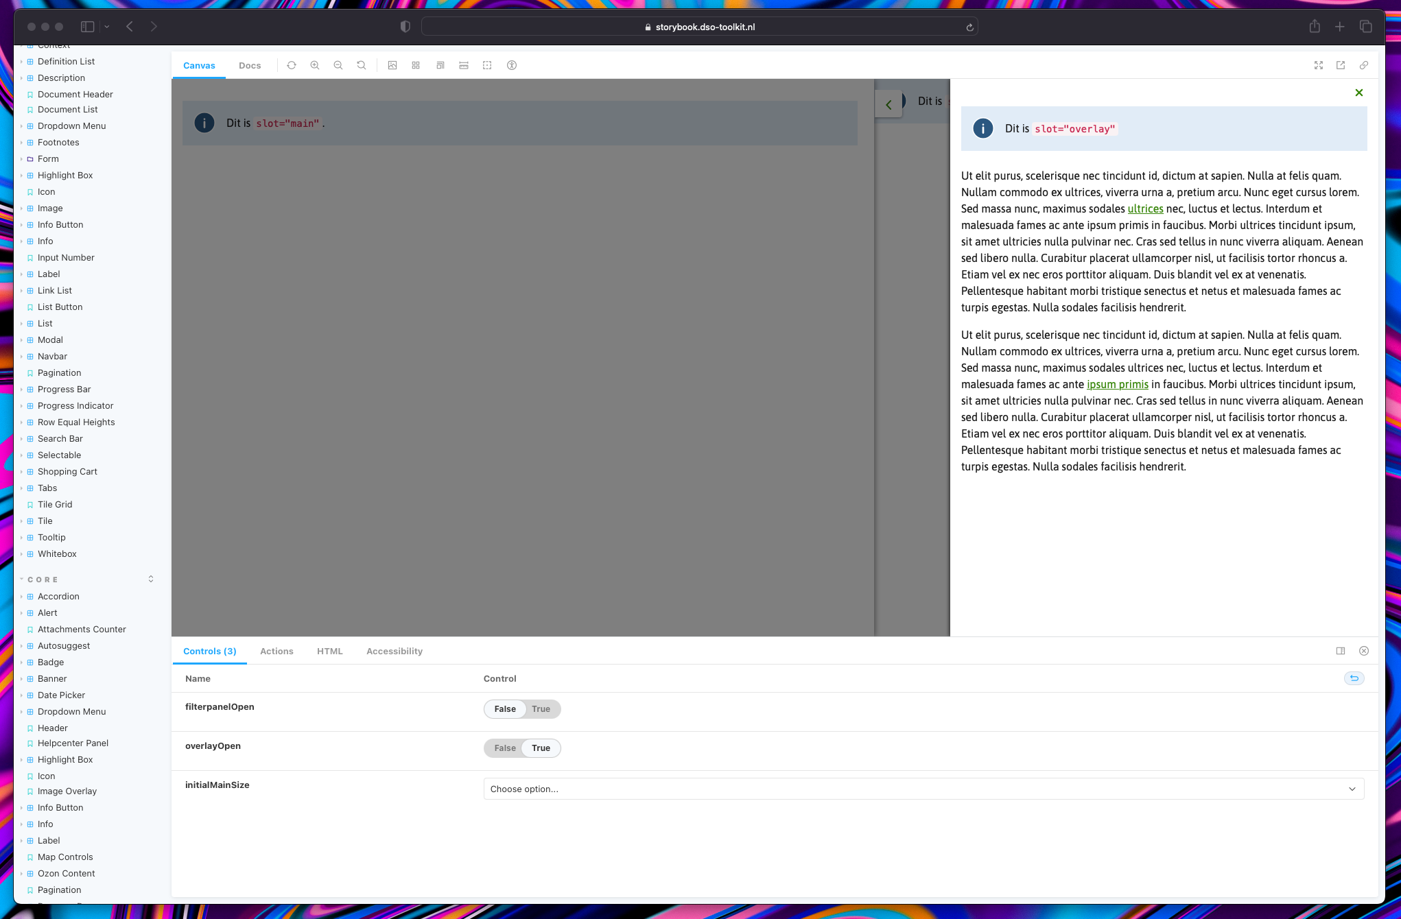Click the zoom out canvas icon
The width and height of the screenshot is (1401, 919).
tap(338, 65)
